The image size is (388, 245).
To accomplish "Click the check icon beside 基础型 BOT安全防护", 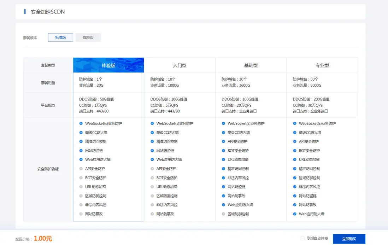I will pos(223,151).
